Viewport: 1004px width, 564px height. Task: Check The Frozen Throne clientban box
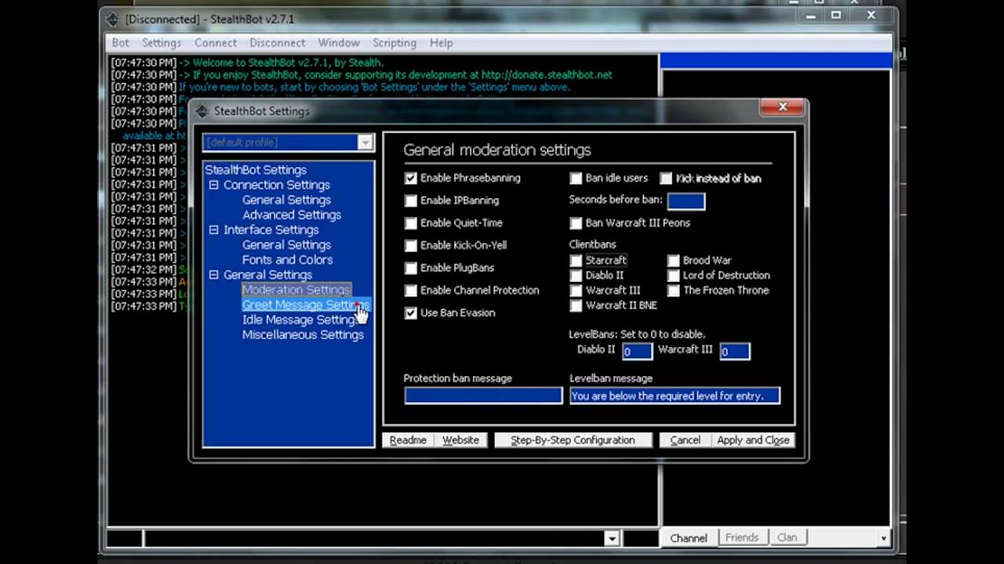pos(674,291)
